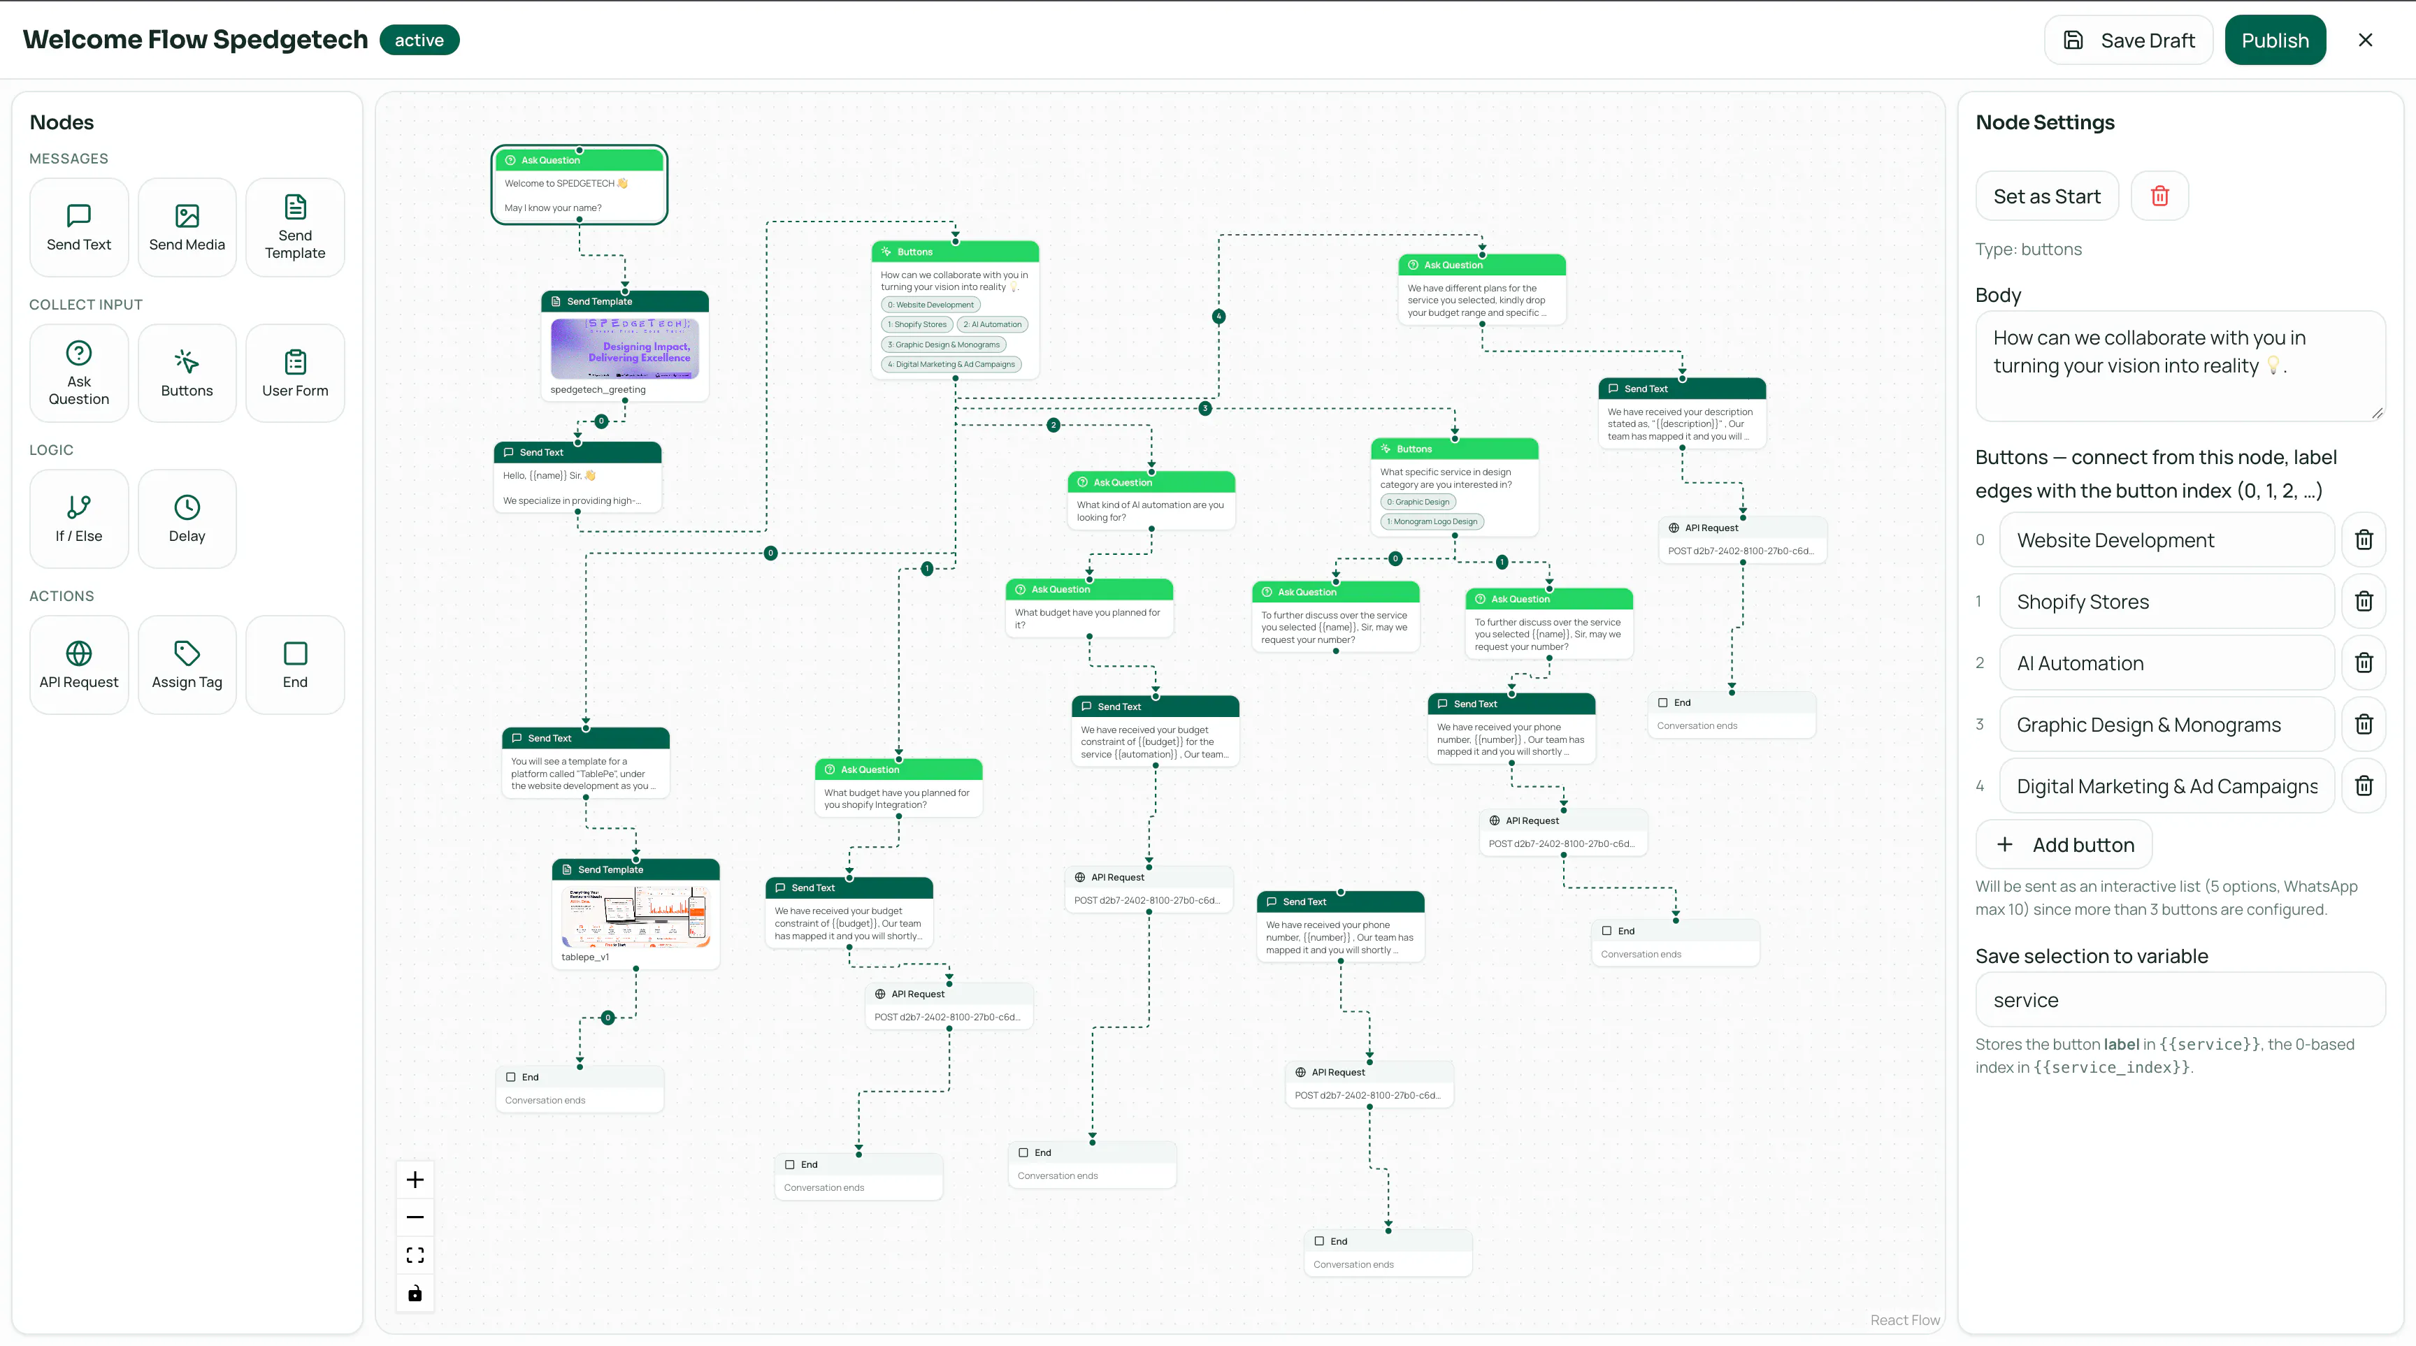
Task: Pick the Send Template node tile
Action: (x=294, y=227)
